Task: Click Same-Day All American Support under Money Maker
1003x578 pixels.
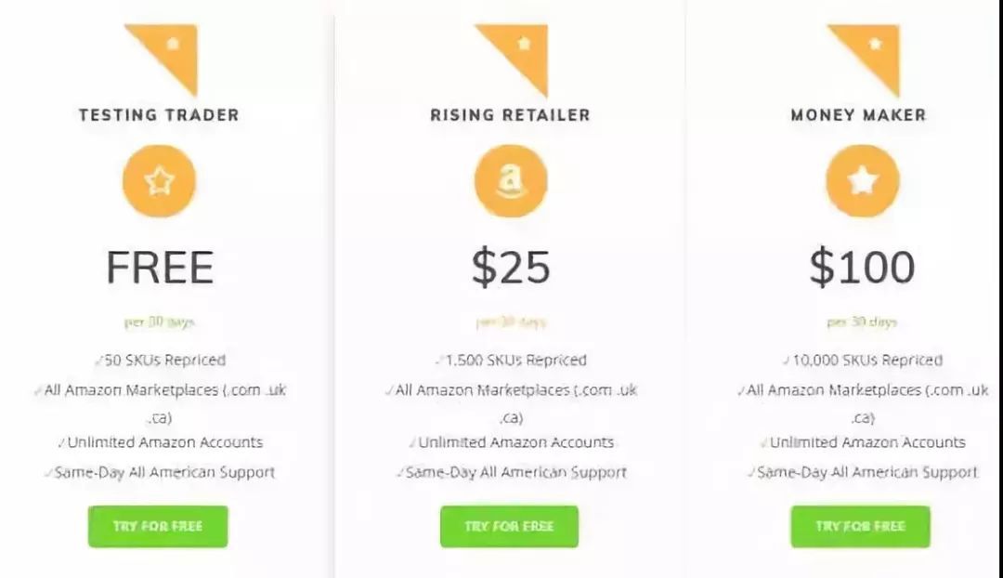Action: pos(862,472)
